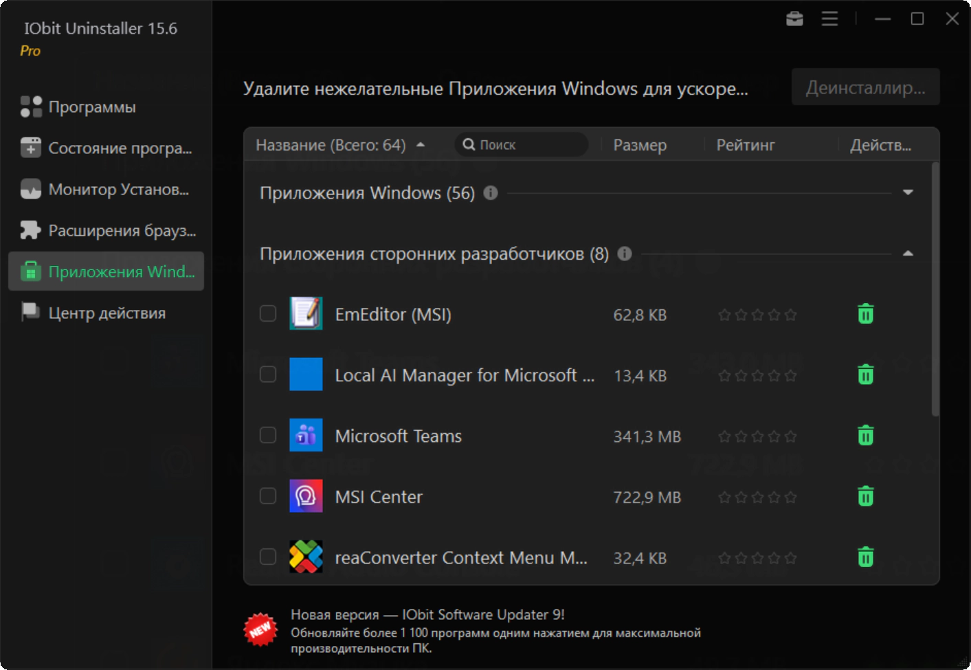Click the 13,4 KB size value
The height and width of the screenshot is (670, 971).
coord(640,375)
